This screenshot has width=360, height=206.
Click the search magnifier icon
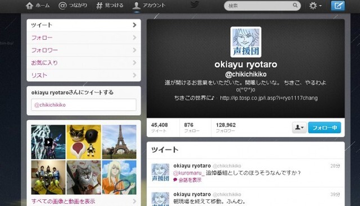click(x=295, y=5)
